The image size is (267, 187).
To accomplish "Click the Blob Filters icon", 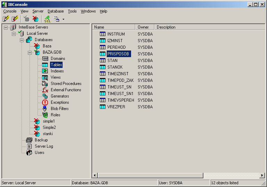I will [x=45, y=109].
